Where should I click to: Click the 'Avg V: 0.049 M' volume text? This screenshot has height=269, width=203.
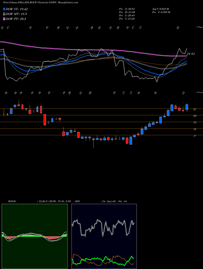coord(160,9)
